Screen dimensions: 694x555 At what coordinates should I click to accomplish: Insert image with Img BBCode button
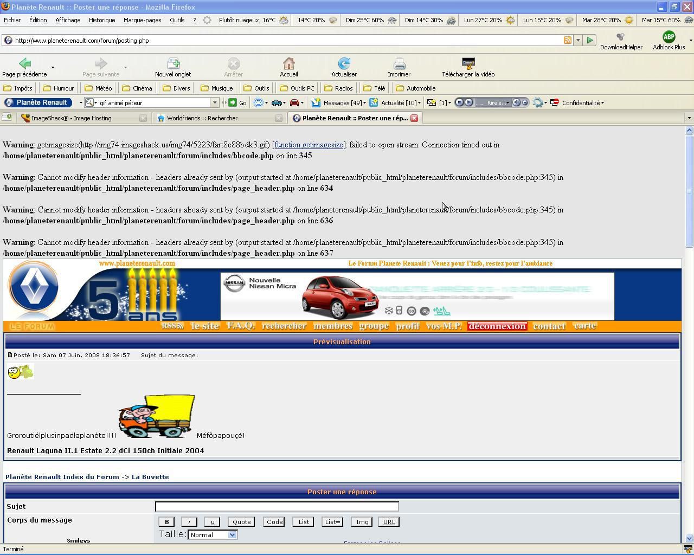(x=362, y=522)
